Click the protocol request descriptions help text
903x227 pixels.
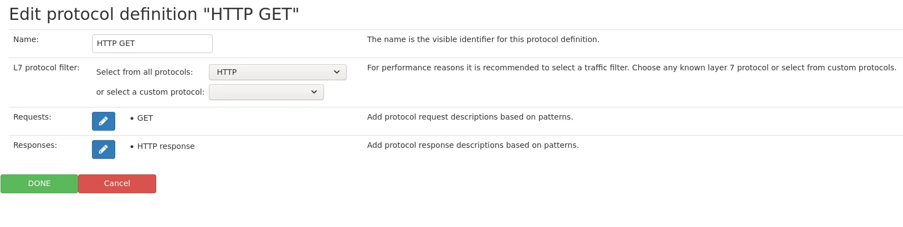(470, 117)
